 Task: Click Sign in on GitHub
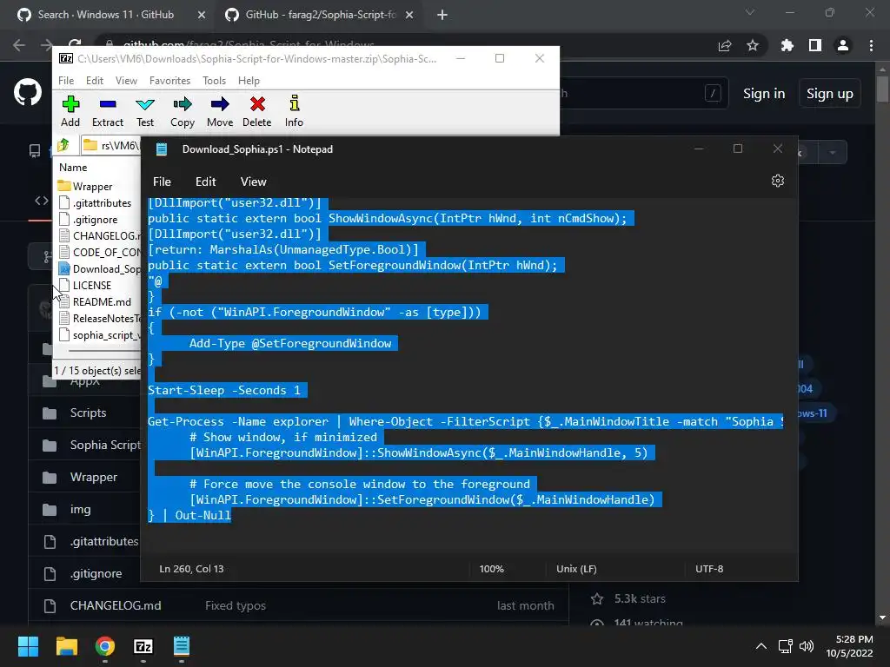tap(764, 94)
